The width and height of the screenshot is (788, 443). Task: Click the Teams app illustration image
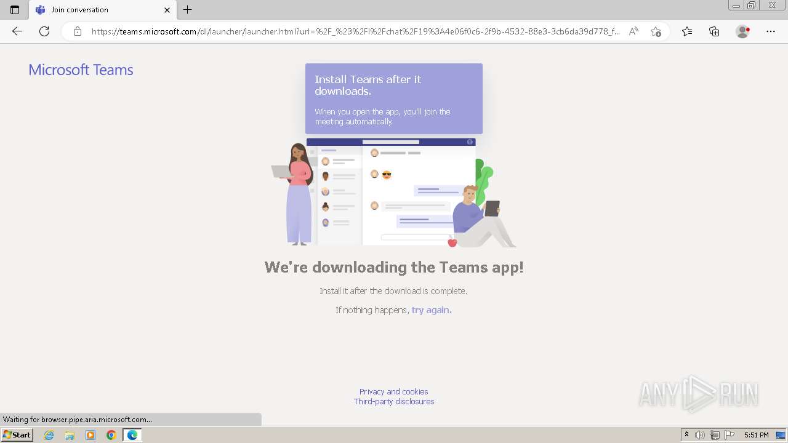[x=394, y=193]
